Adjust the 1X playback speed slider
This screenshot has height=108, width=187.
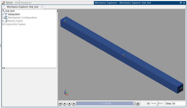[x=158, y=104]
